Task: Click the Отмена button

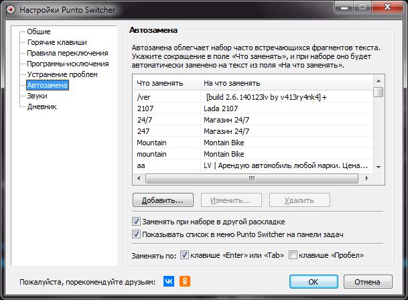Action: (368, 282)
